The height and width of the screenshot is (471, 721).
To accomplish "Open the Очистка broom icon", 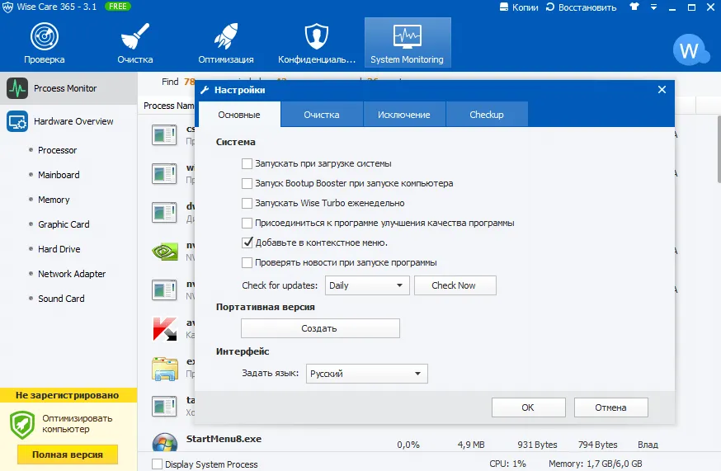I will pyautogui.click(x=134, y=36).
